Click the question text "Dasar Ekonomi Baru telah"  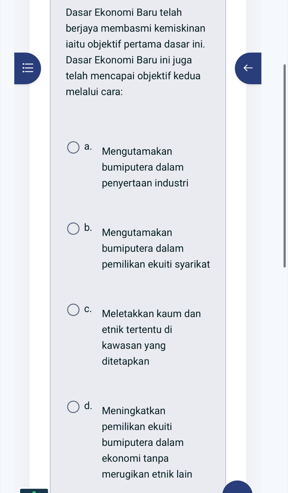tap(124, 12)
